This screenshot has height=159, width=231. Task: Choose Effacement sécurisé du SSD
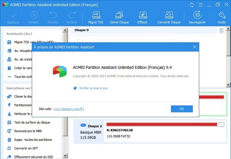pyautogui.click(x=33, y=157)
